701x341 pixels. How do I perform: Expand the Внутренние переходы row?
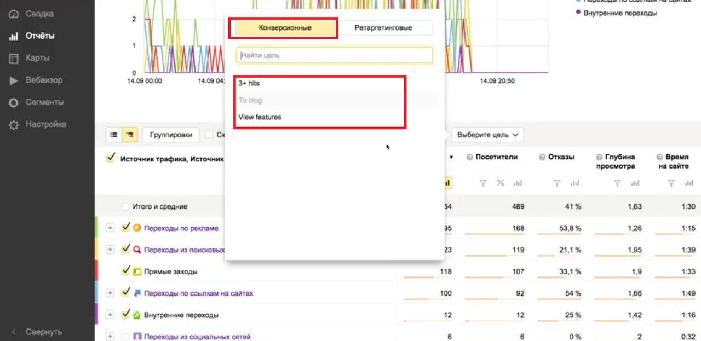coord(110,315)
